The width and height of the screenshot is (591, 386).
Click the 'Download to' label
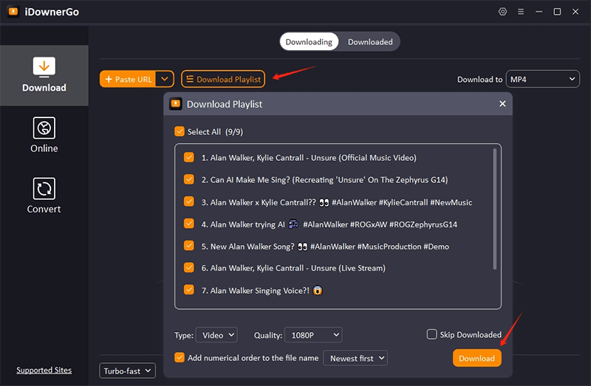click(x=479, y=80)
